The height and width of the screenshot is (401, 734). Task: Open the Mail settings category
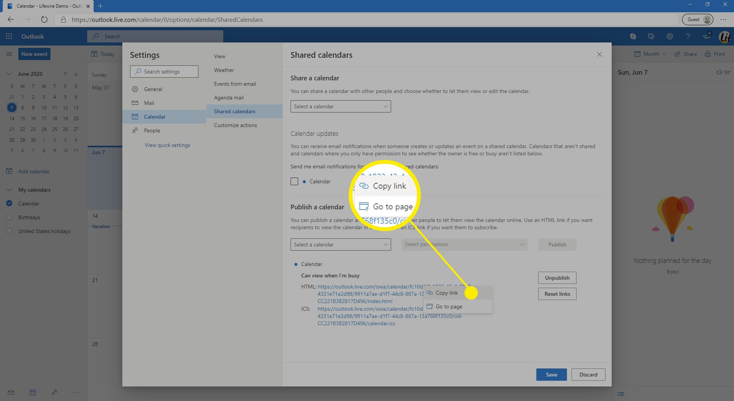164,103
